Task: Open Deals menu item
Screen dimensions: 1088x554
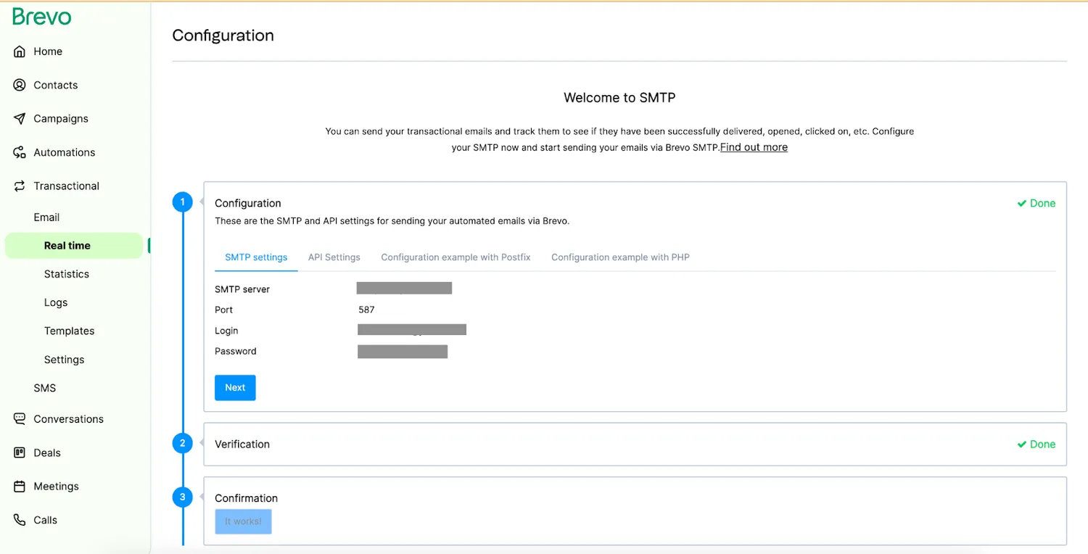Action: 47,452
